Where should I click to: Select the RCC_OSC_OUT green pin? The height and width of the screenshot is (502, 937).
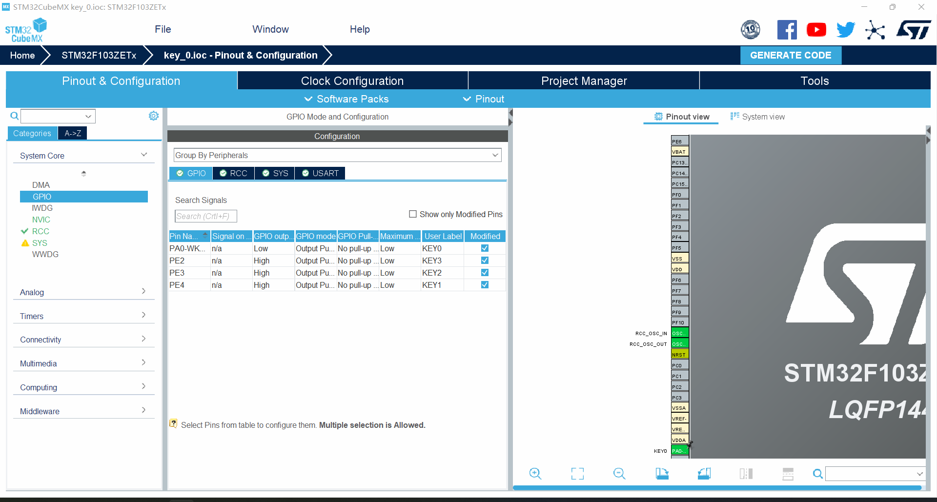(680, 344)
